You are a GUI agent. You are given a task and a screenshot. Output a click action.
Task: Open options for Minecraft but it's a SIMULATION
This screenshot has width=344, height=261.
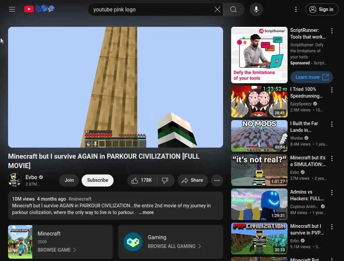tap(332, 158)
